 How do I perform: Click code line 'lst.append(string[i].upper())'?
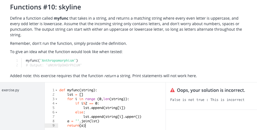click(x=112, y=117)
